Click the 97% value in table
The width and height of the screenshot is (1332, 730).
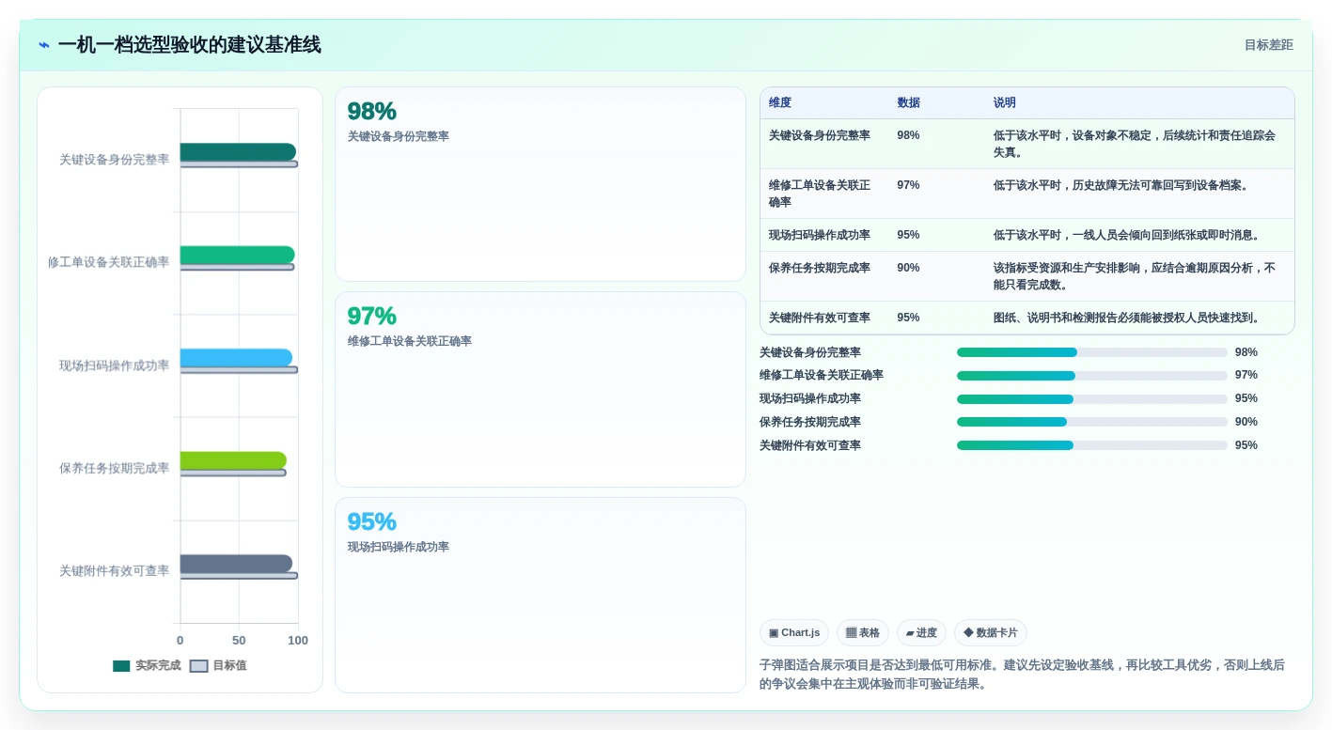[x=908, y=185]
